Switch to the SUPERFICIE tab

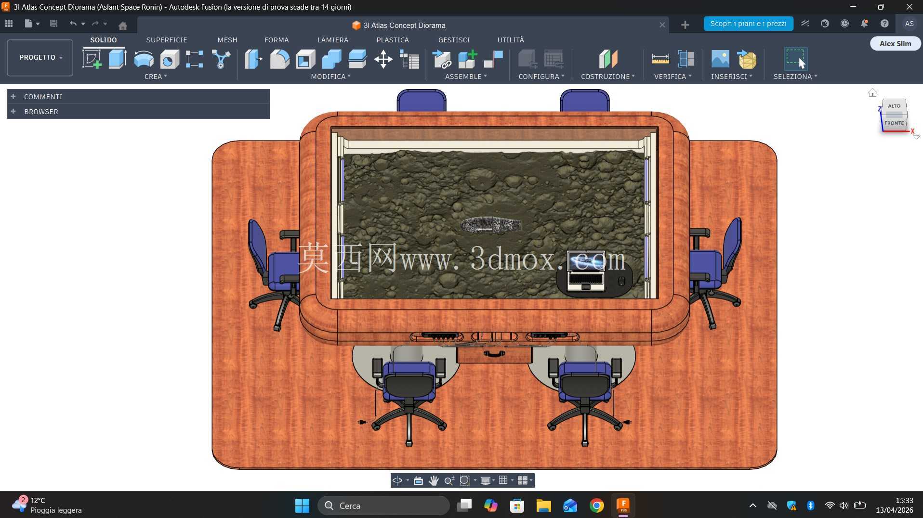[x=167, y=40]
